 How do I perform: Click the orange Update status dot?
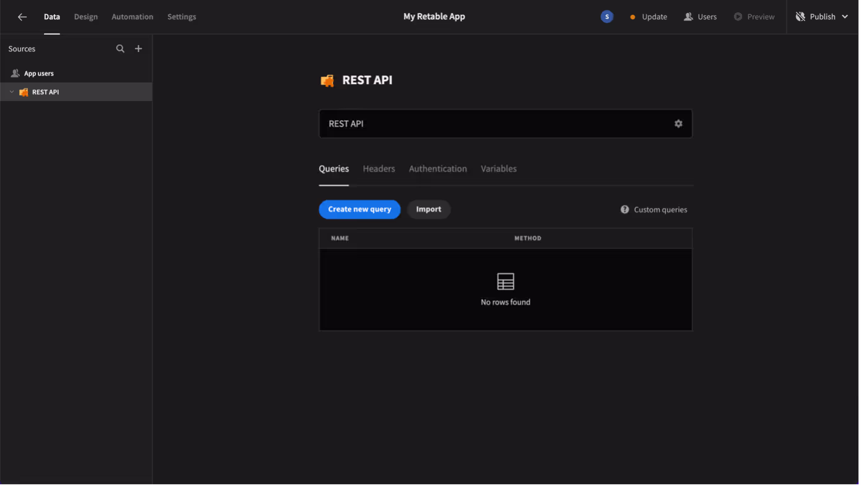click(632, 17)
